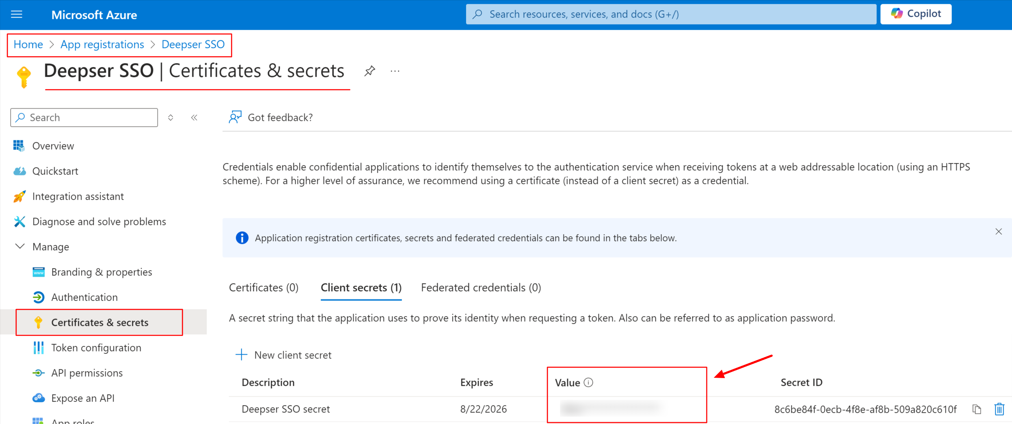Open the more options ellipsis
Image resolution: width=1012 pixels, height=424 pixels.
click(395, 71)
